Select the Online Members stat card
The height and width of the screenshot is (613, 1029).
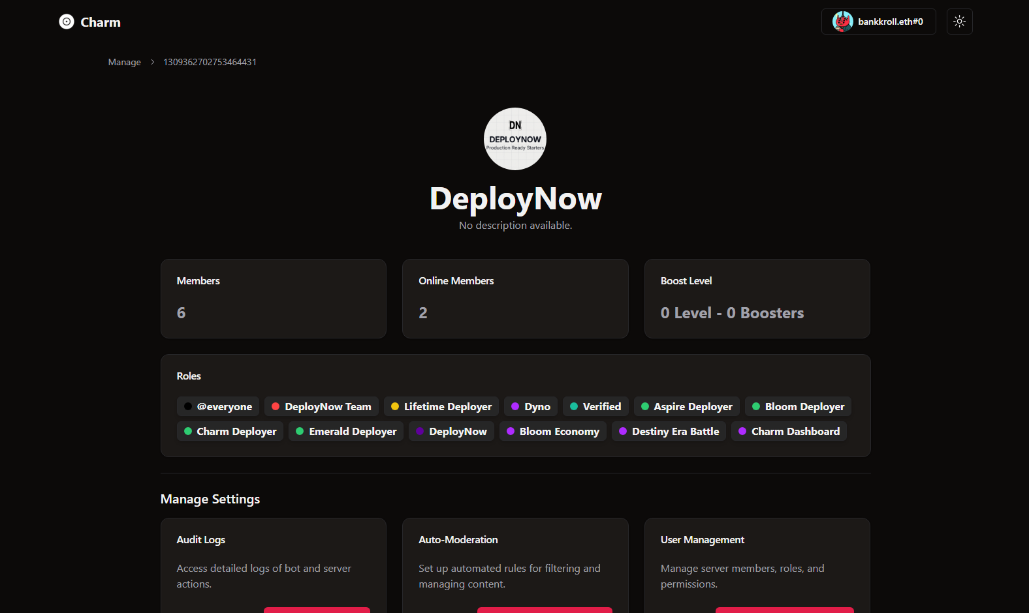(x=515, y=299)
